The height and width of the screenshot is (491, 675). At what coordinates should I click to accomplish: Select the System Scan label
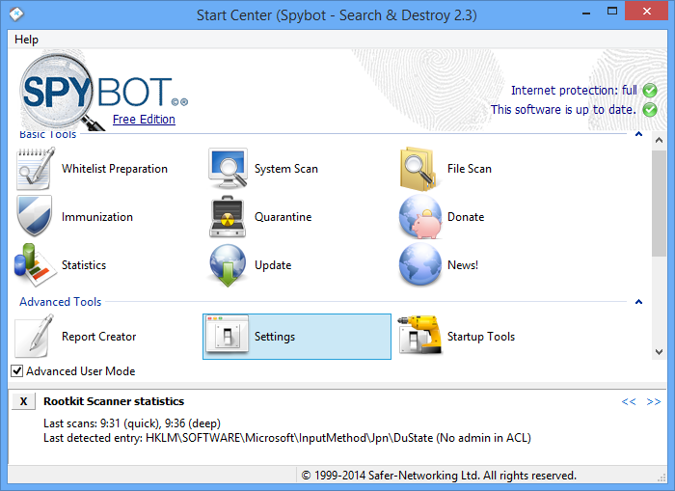tap(285, 169)
